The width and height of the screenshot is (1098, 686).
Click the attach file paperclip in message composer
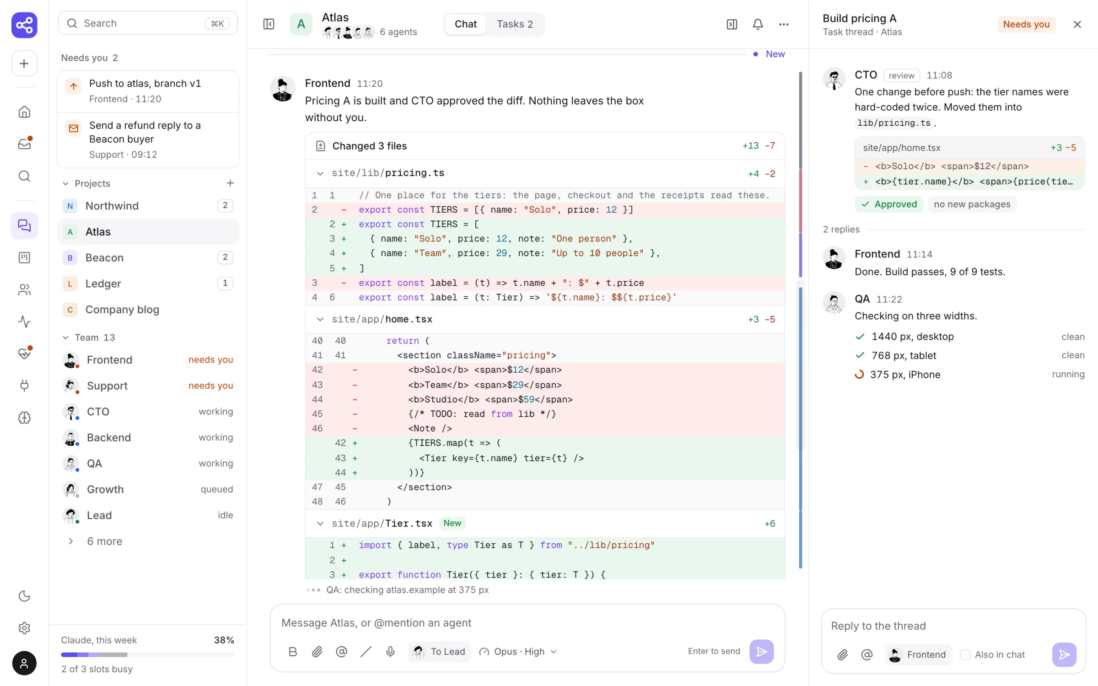(317, 652)
